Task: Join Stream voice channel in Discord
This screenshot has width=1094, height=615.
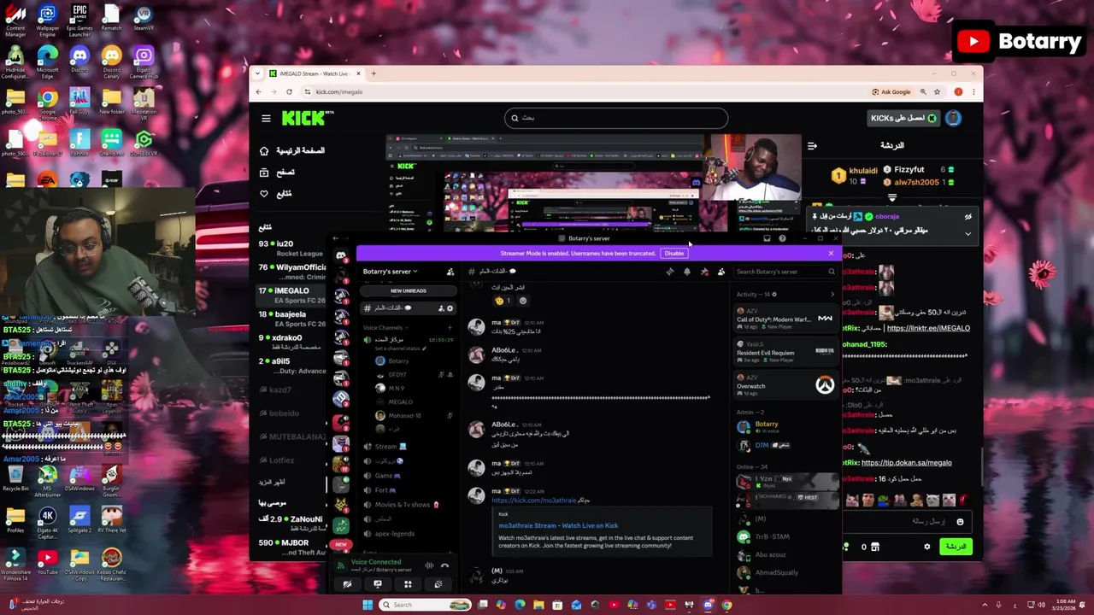Action: (390, 447)
